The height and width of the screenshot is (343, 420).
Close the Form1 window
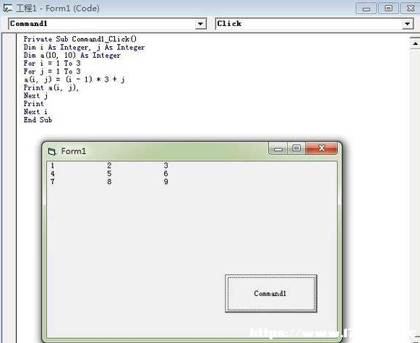point(321,148)
